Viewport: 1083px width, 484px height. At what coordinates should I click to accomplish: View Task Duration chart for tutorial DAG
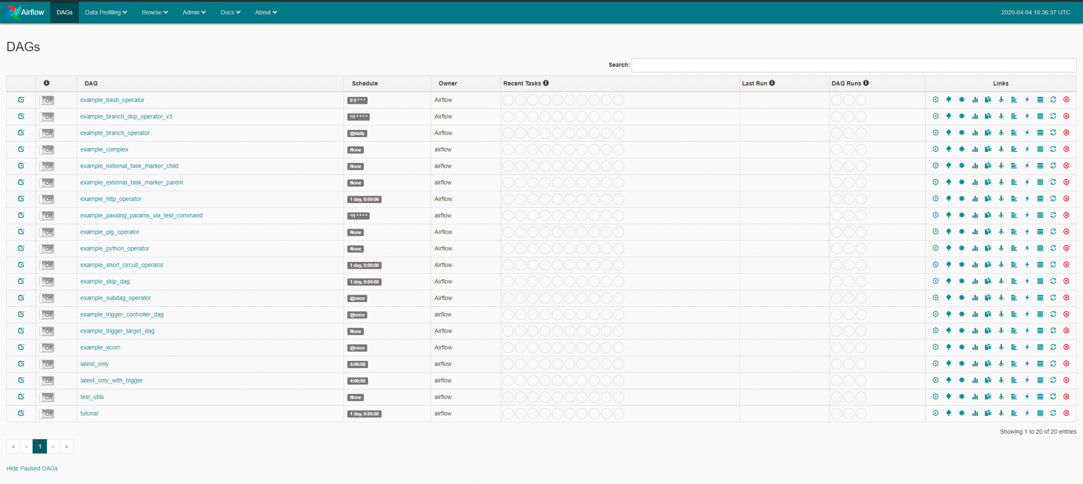[975, 414]
